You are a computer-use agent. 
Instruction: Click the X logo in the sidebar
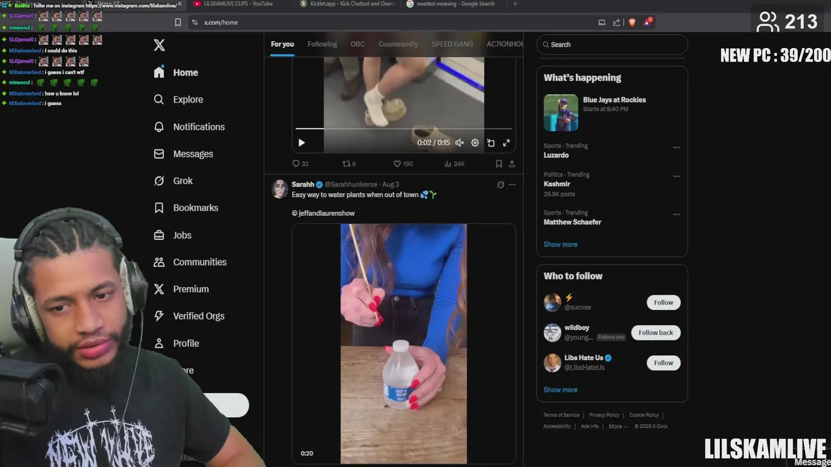pyautogui.click(x=159, y=45)
